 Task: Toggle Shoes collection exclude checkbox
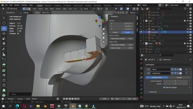(x=185, y=44)
